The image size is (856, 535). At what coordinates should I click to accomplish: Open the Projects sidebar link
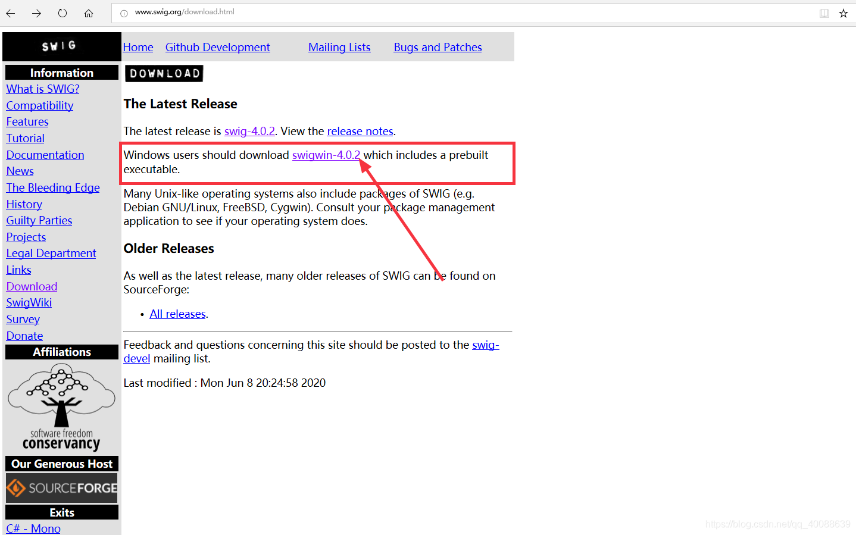pyautogui.click(x=26, y=237)
